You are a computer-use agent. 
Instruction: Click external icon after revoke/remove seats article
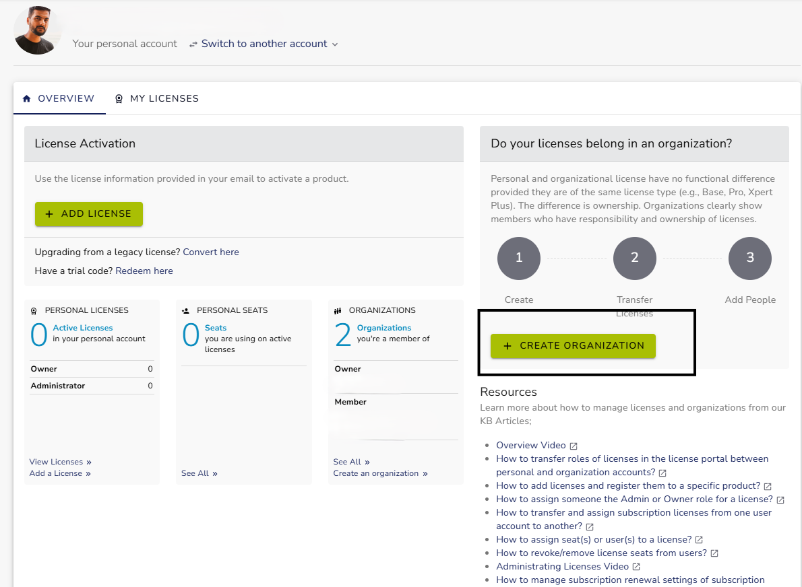click(x=714, y=553)
